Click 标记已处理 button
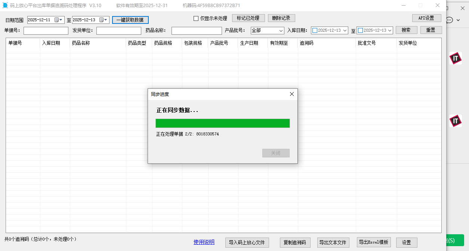The height and width of the screenshot is (251, 469). point(249,18)
